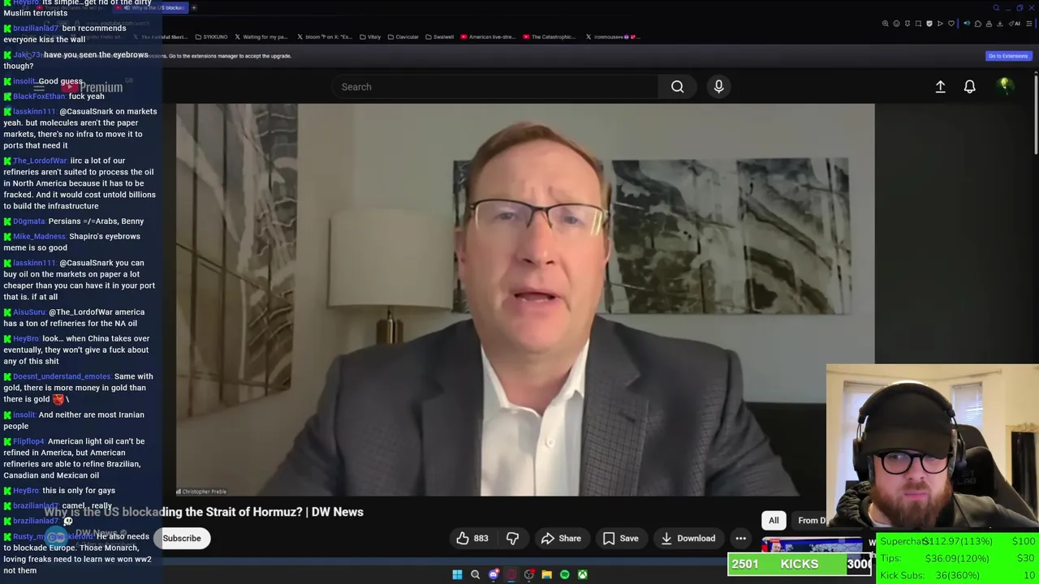The width and height of the screenshot is (1039, 584).
Task: Click the YouTube search magnifier button
Action: coord(677,87)
